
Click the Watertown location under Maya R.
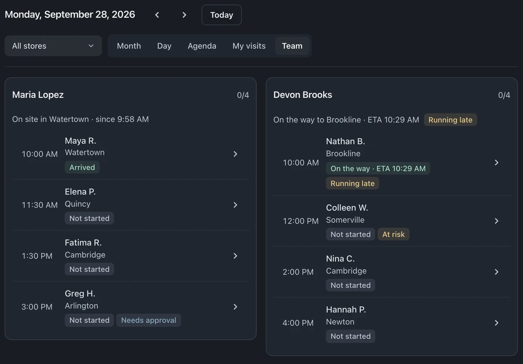tap(84, 152)
